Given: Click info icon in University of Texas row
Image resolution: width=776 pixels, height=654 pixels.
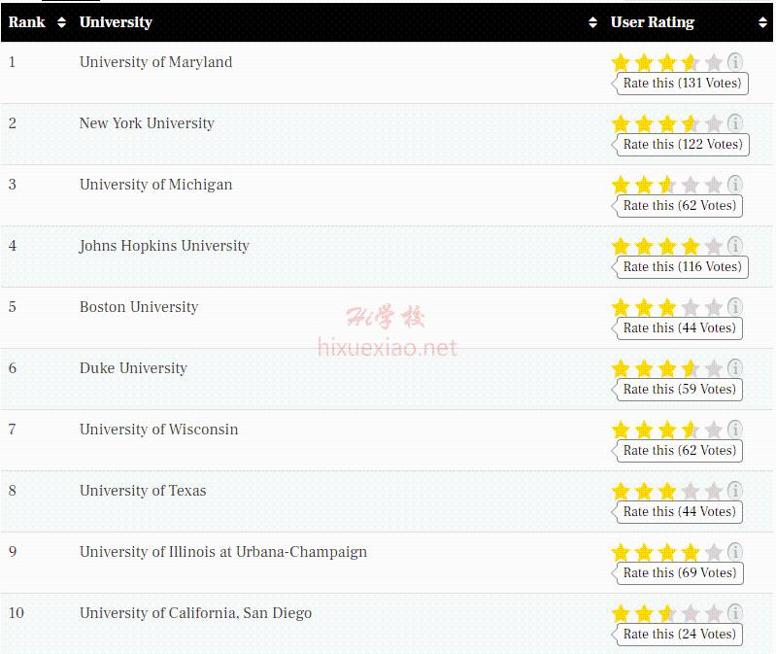Looking at the screenshot, I should 735,490.
